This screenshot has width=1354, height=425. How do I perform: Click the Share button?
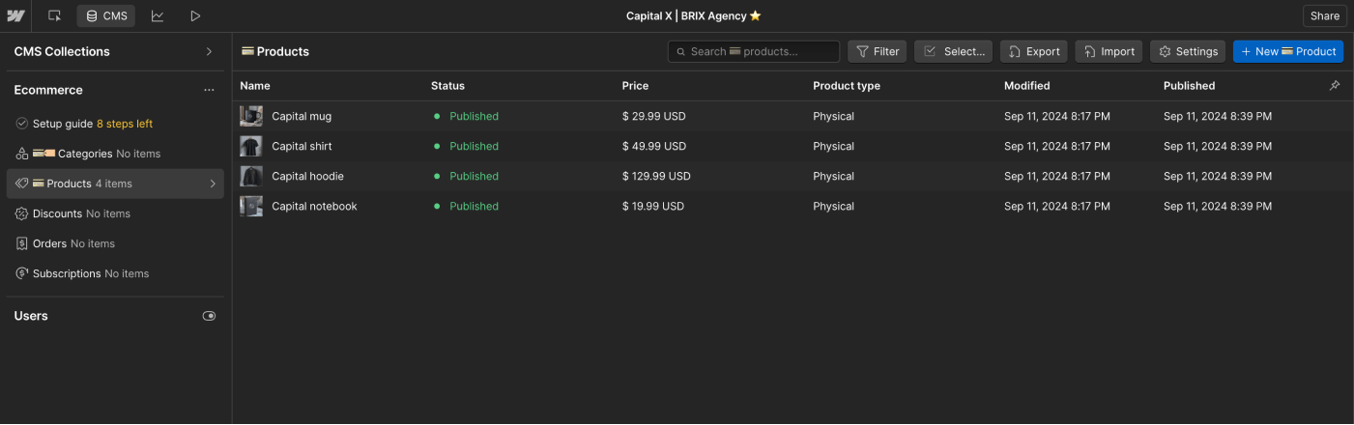coord(1324,15)
